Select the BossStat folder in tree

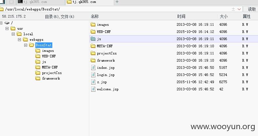[43, 45]
